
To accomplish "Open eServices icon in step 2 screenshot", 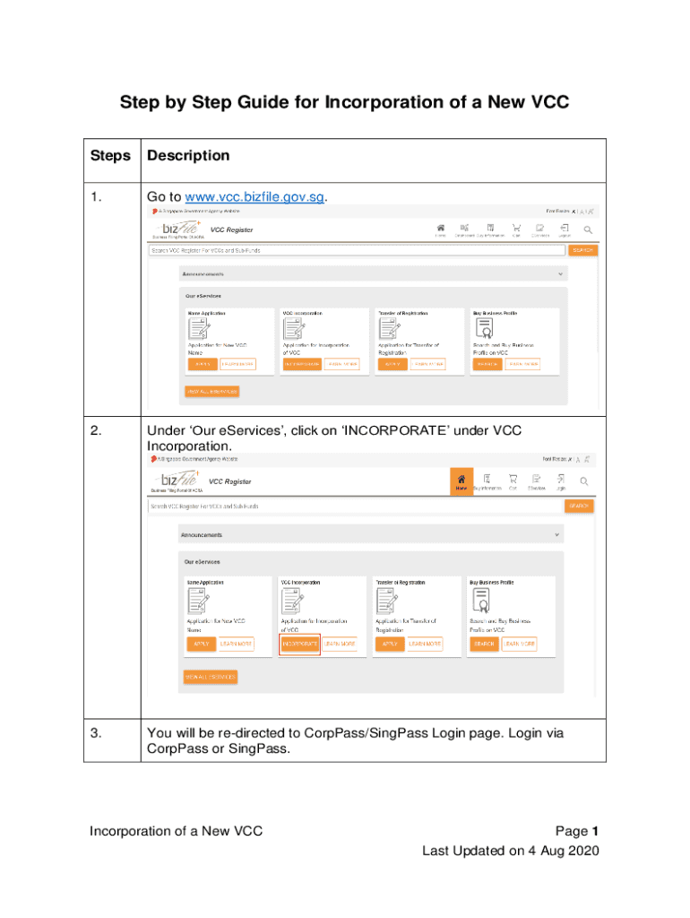I will click(x=536, y=481).
